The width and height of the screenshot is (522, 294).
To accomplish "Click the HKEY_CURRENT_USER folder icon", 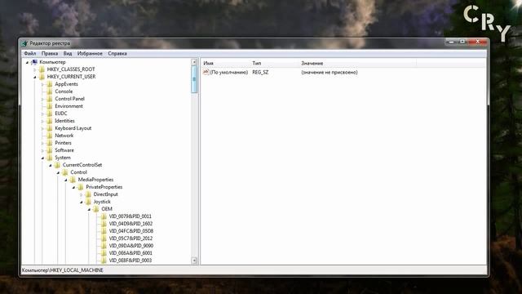I will point(42,77).
